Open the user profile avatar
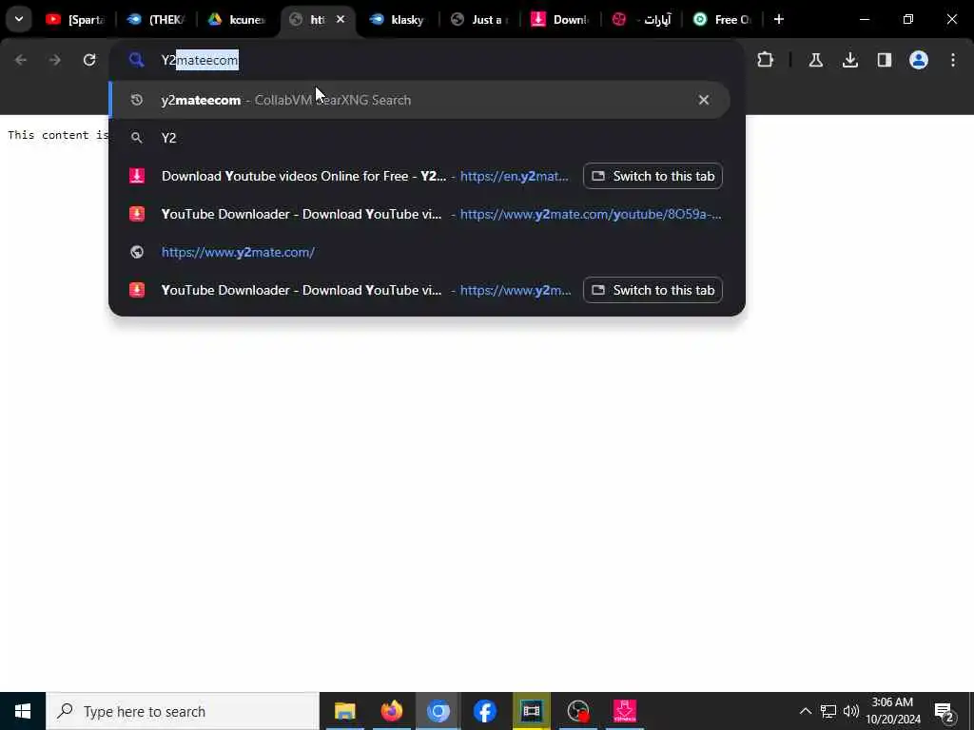The height and width of the screenshot is (730, 974). (919, 60)
